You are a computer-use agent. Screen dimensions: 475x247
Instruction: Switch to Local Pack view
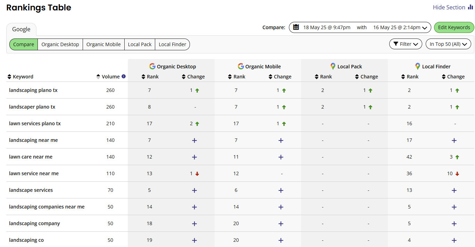point(140,44)
